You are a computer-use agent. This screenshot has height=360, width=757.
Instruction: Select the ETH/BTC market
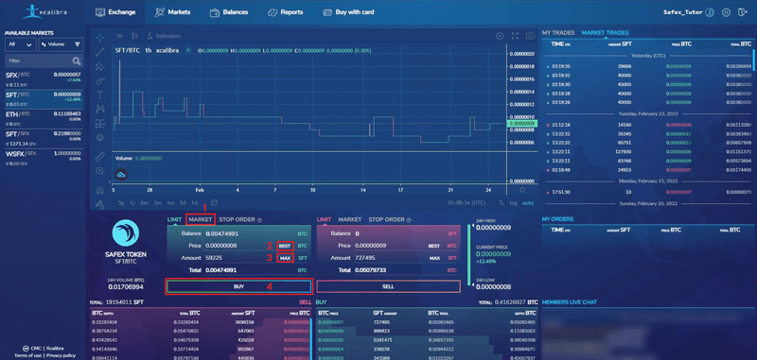(43, 118)
